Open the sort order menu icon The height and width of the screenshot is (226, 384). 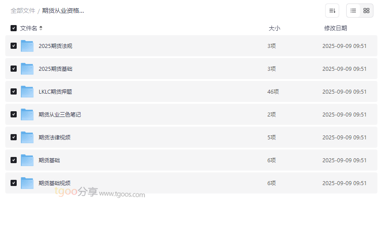click(332, 11)
